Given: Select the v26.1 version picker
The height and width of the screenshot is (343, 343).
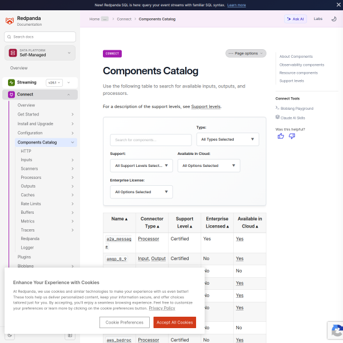Looking at the screenshot, I should tap(54, 83).
